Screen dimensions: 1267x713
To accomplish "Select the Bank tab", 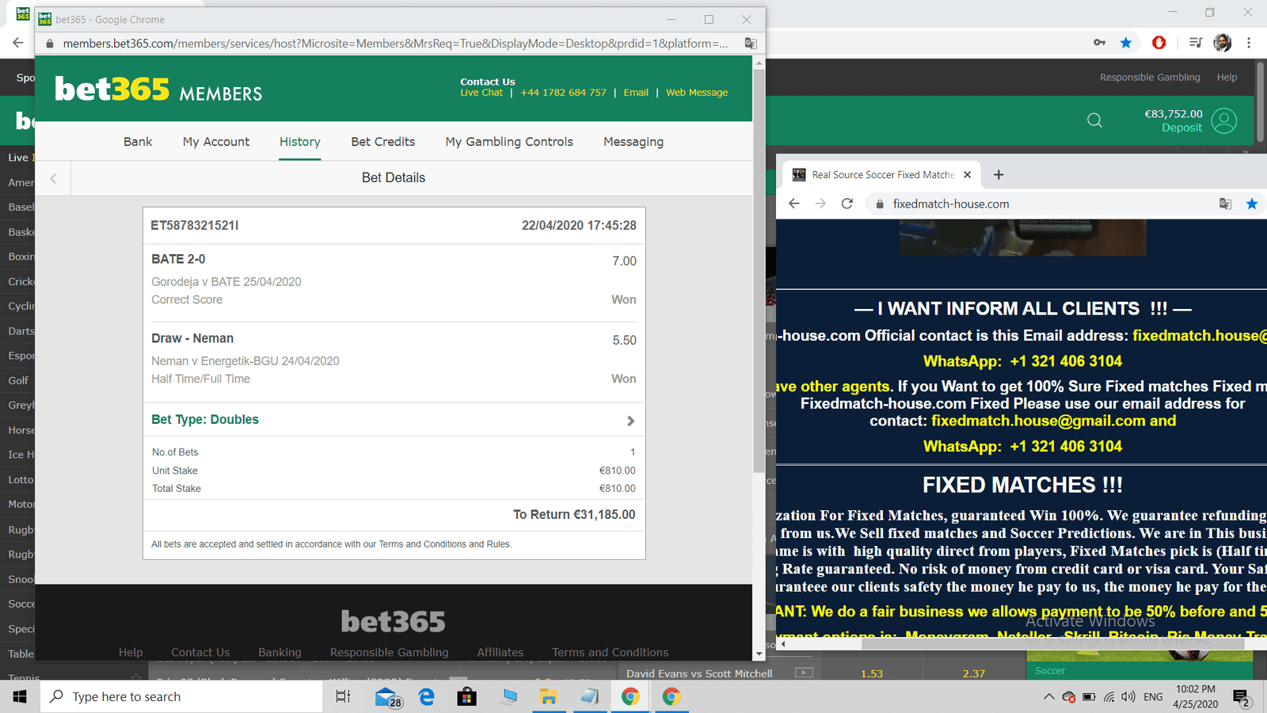I will click(x=138, y=142).
